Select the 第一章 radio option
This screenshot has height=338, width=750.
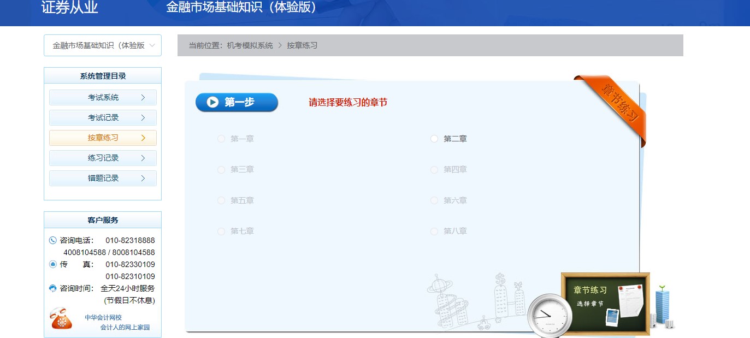[x=221, y=139]
